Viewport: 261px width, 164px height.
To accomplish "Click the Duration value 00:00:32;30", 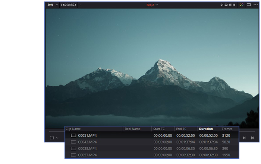I will click(208, 155).
